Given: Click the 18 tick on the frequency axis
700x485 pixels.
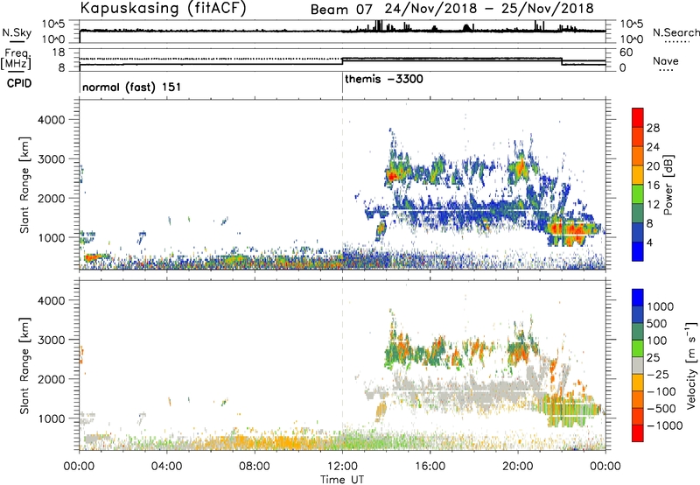Looking at the screenshot, I should pos(59,53).
